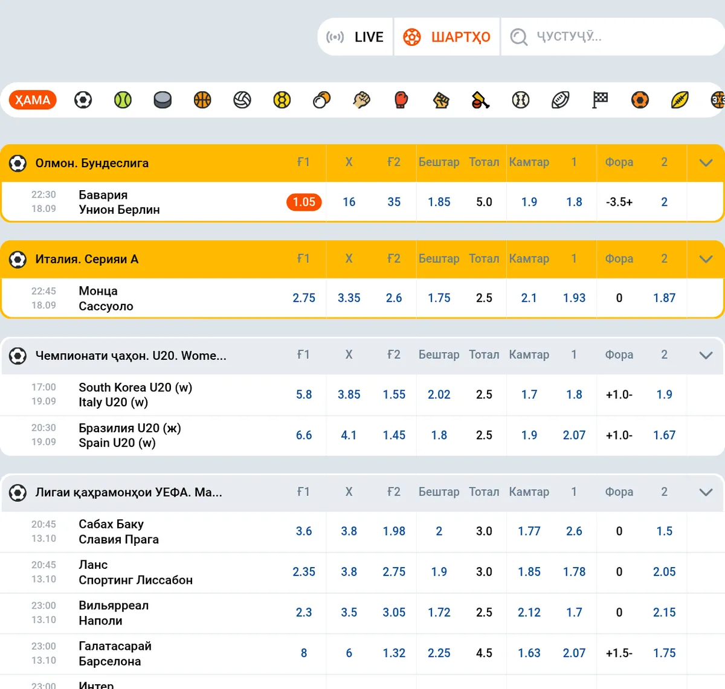
Task: Pick over odds 2.25 in Галатасарай match
Action: tap(439, 653)
